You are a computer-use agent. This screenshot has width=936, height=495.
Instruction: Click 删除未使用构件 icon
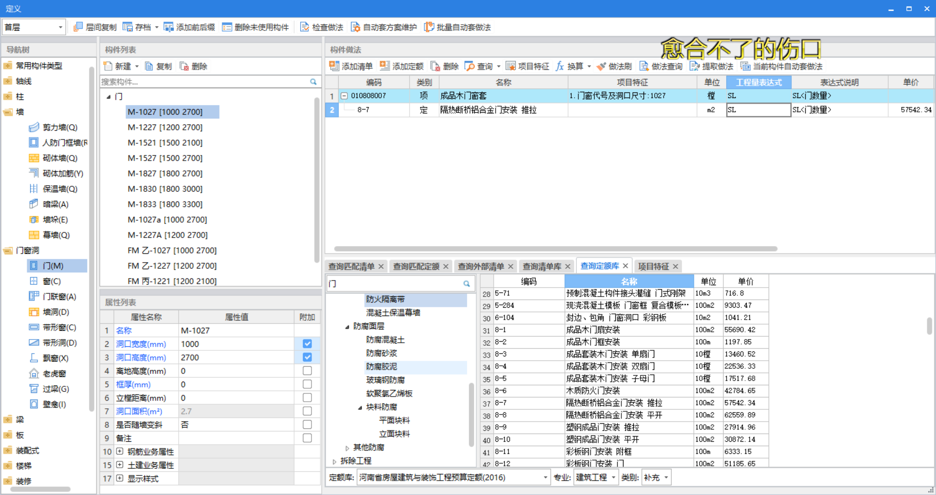(227, 27)
